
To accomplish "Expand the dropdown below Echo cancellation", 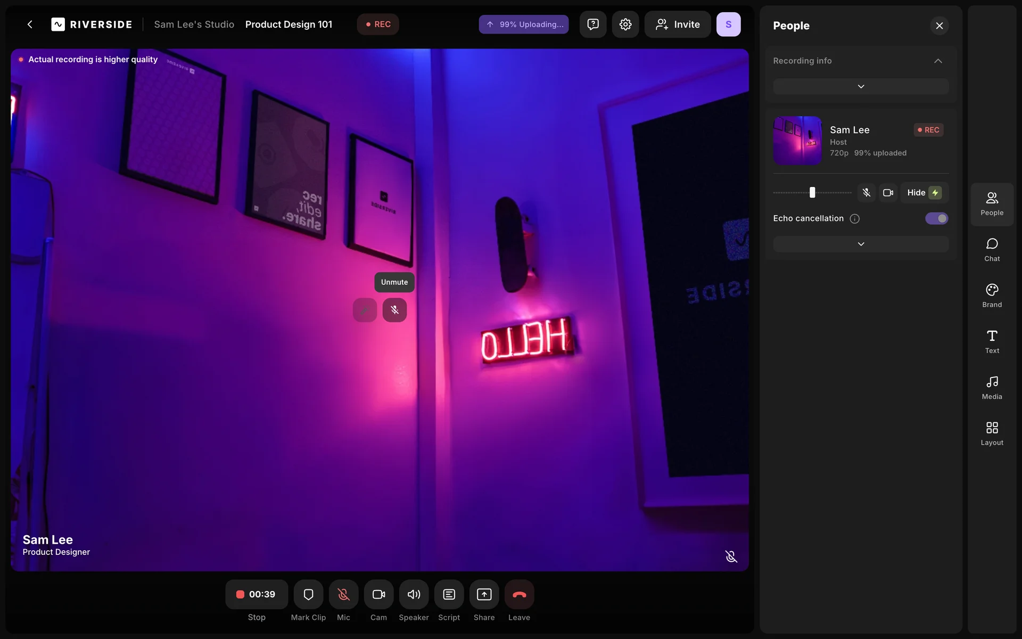I will 861,244.
